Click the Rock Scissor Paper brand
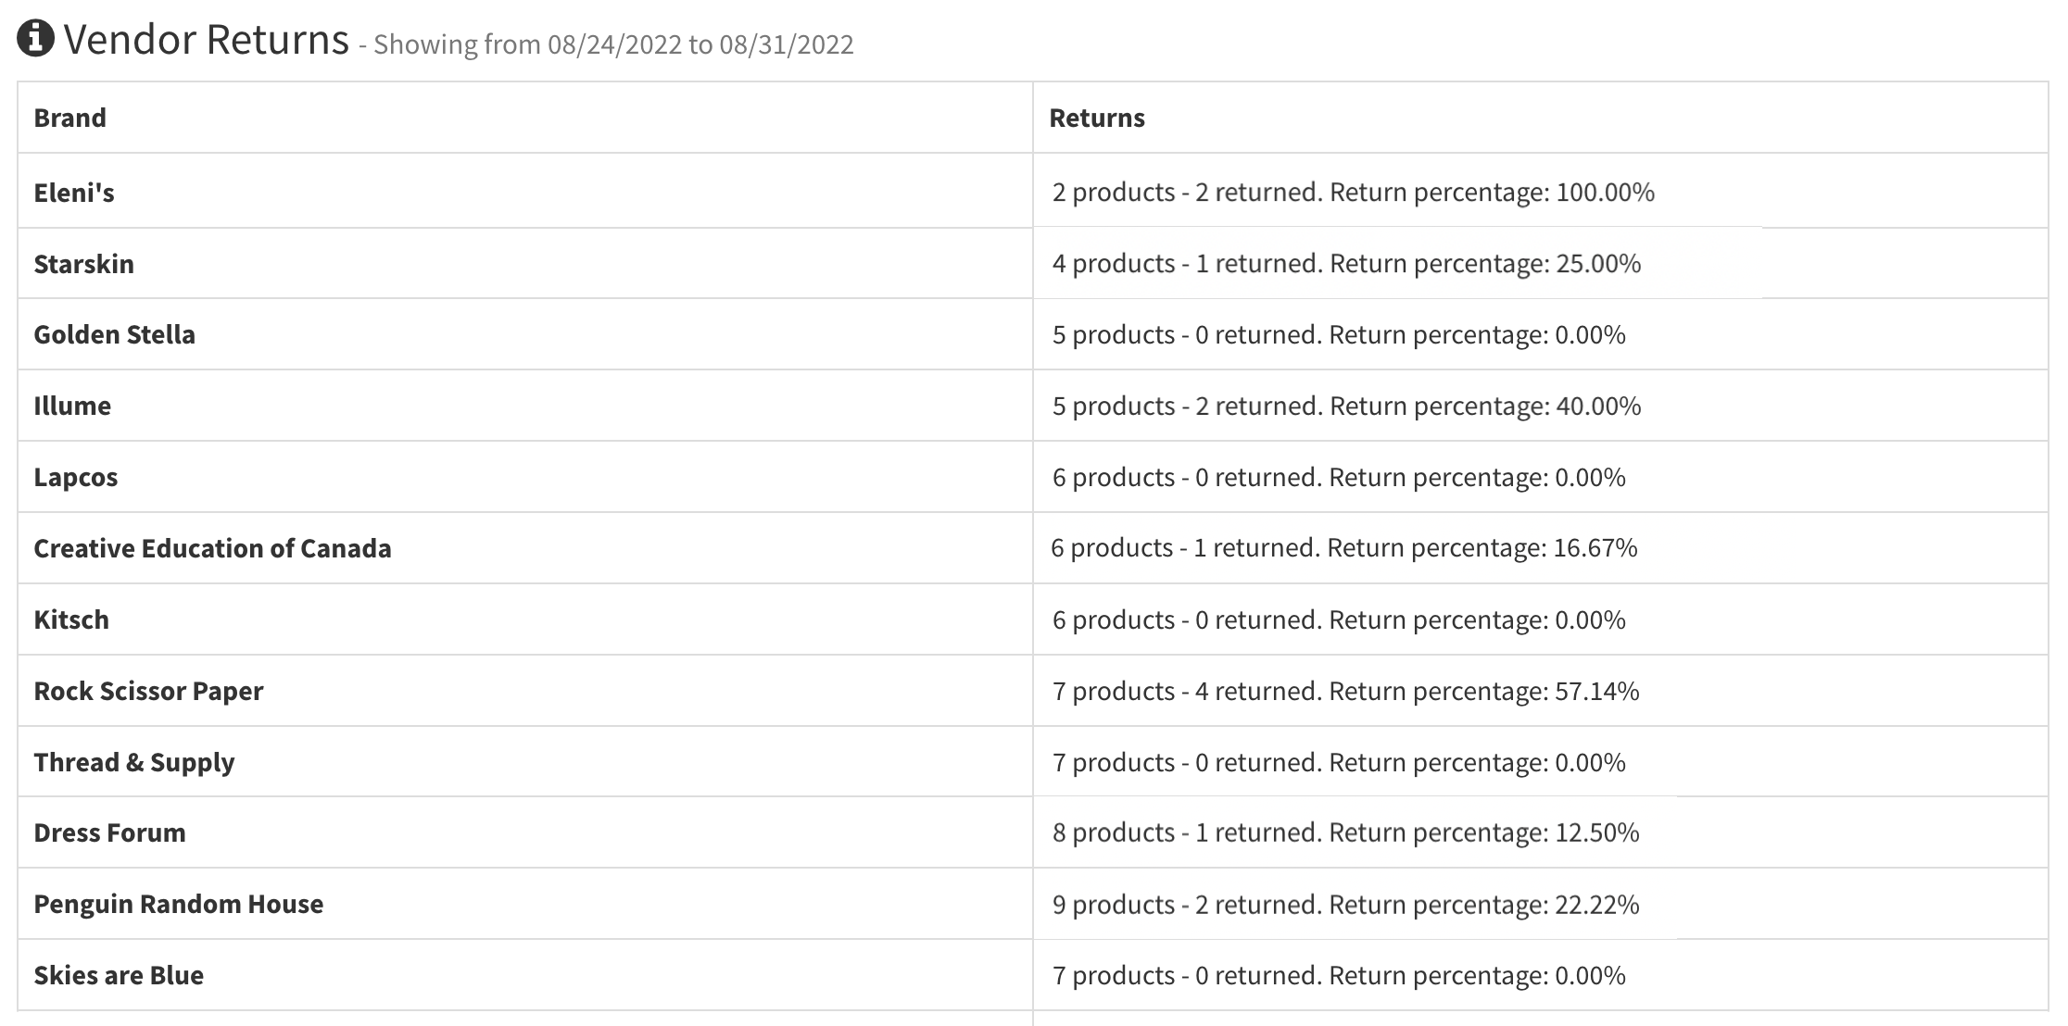Viewport: 2068px width, 1026px height. point(148,691)
